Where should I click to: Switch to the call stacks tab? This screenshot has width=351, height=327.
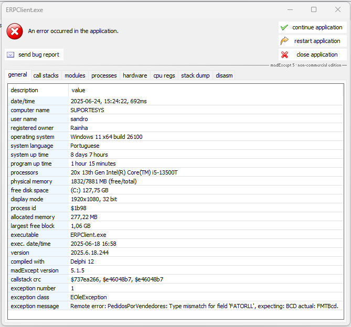click(46, 75)
